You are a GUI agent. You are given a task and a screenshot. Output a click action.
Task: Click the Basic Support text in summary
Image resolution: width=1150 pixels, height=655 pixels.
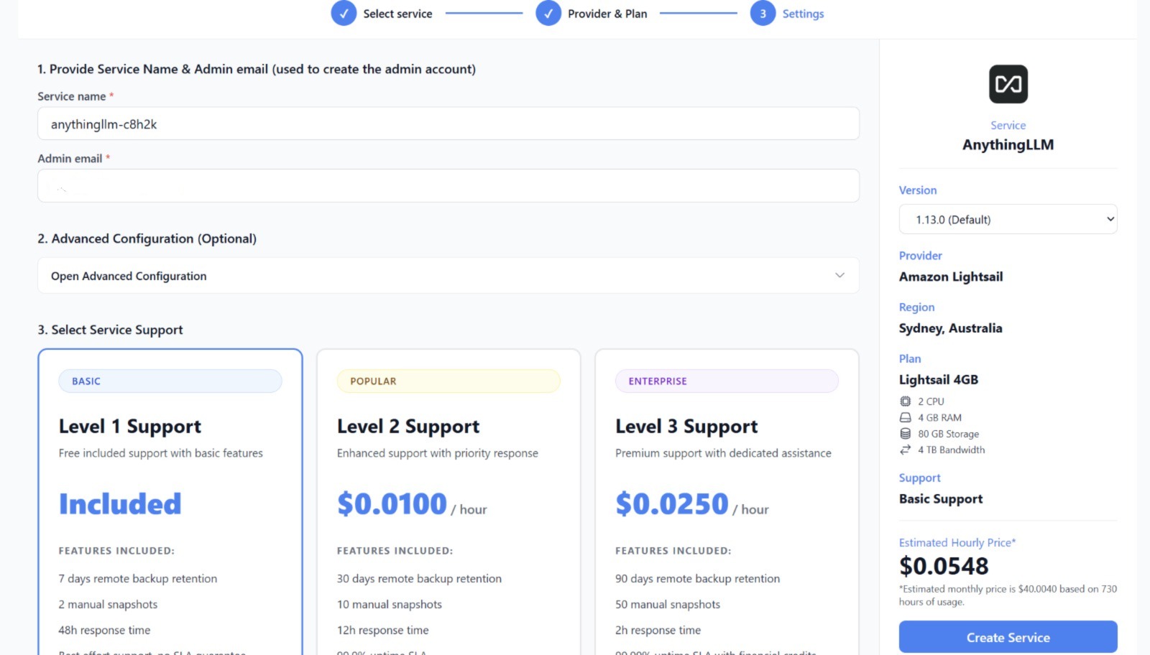click(941, 499)
